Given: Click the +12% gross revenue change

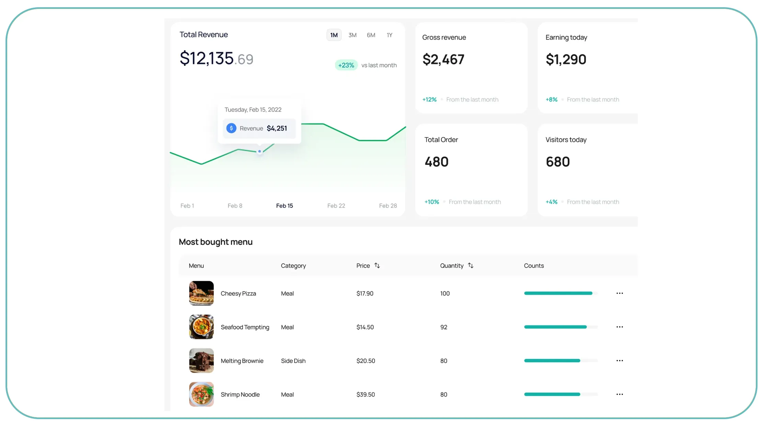Looking at the screenshot, I should (x=429, y=100).
